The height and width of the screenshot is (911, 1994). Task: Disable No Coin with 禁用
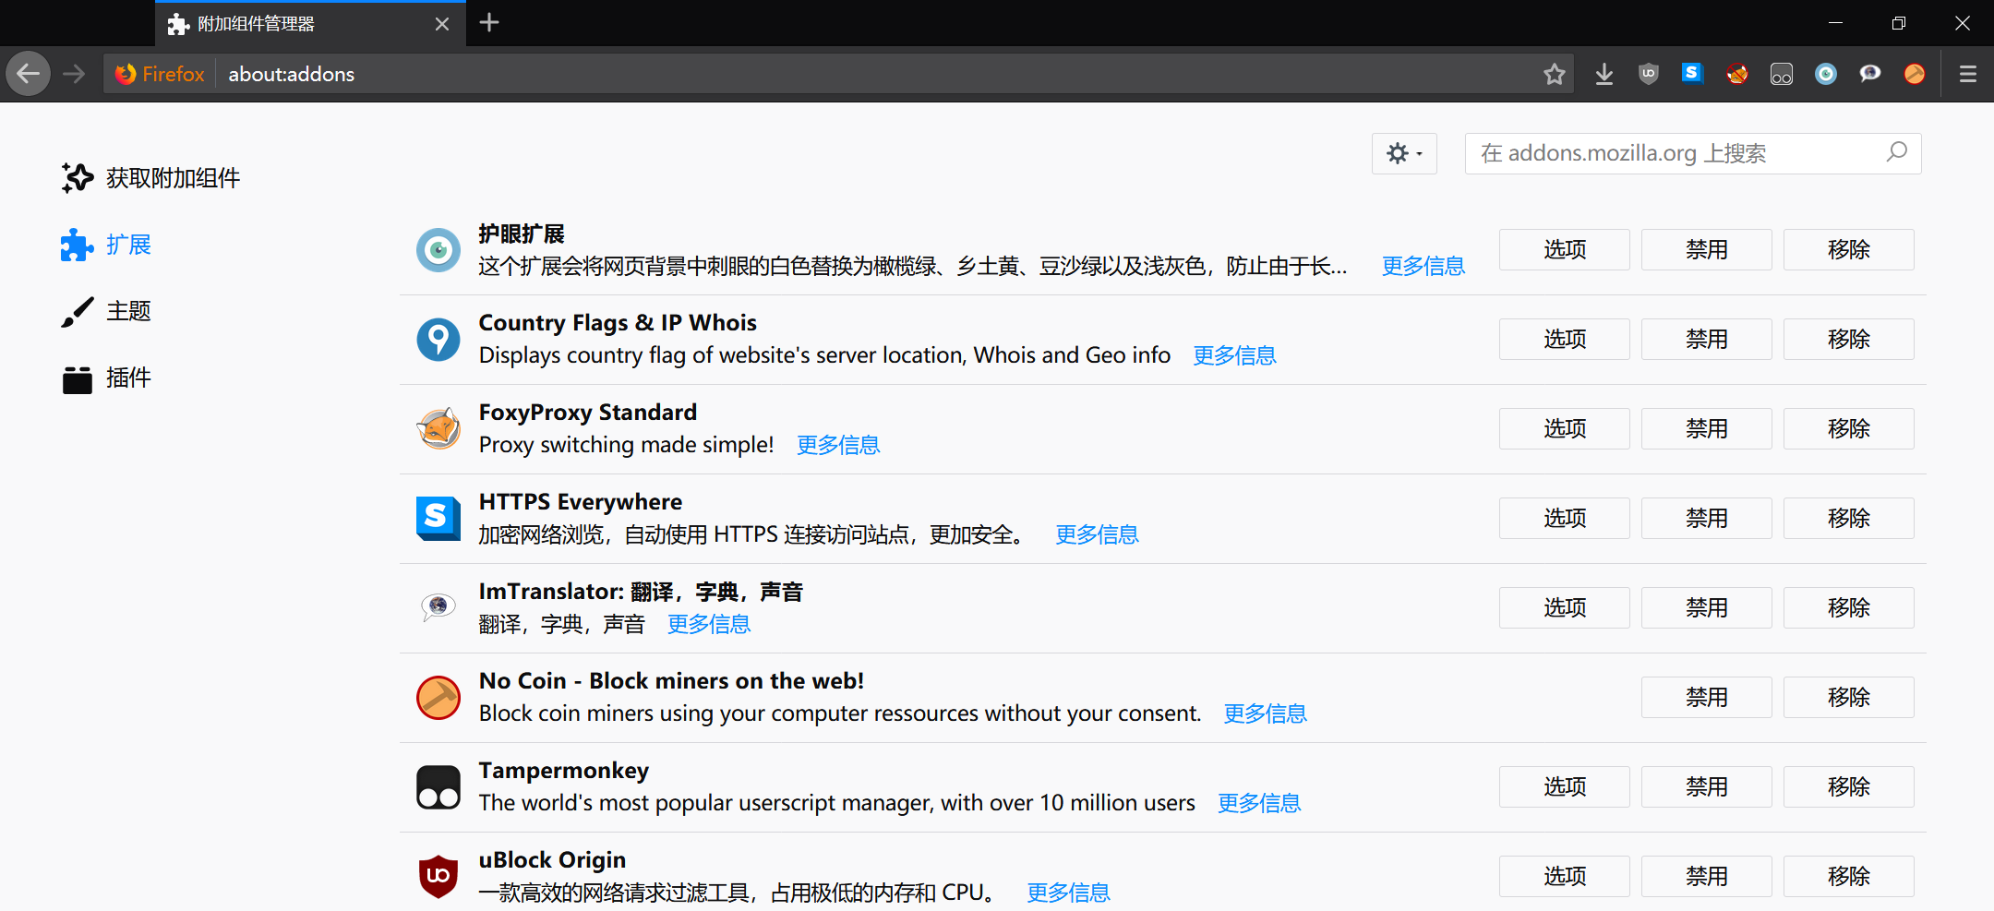click(1707, 698)
